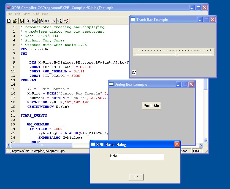
Task: Click the editor vertical scrollbar thumb
Action: pyautogui.click(x=206, y=84)
